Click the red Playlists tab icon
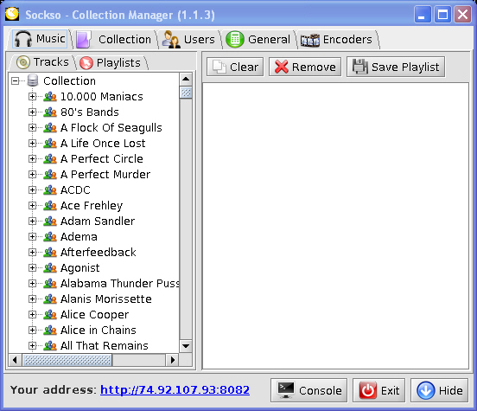The width and height of the screenshot is (477, 411). point(86,63)
